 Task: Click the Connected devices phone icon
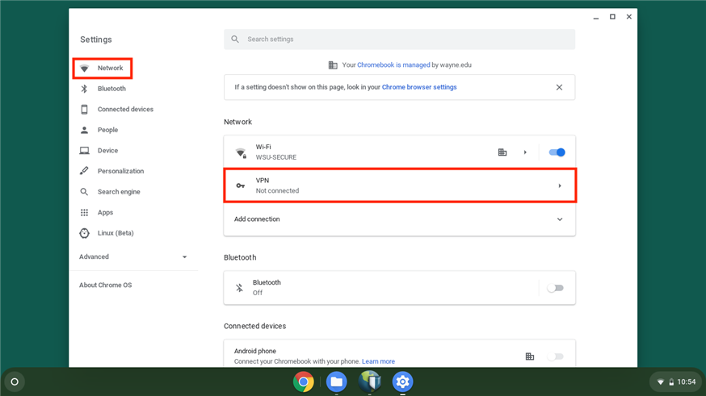click(x=84, y=109)
